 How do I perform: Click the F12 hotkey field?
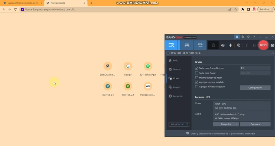255,68
